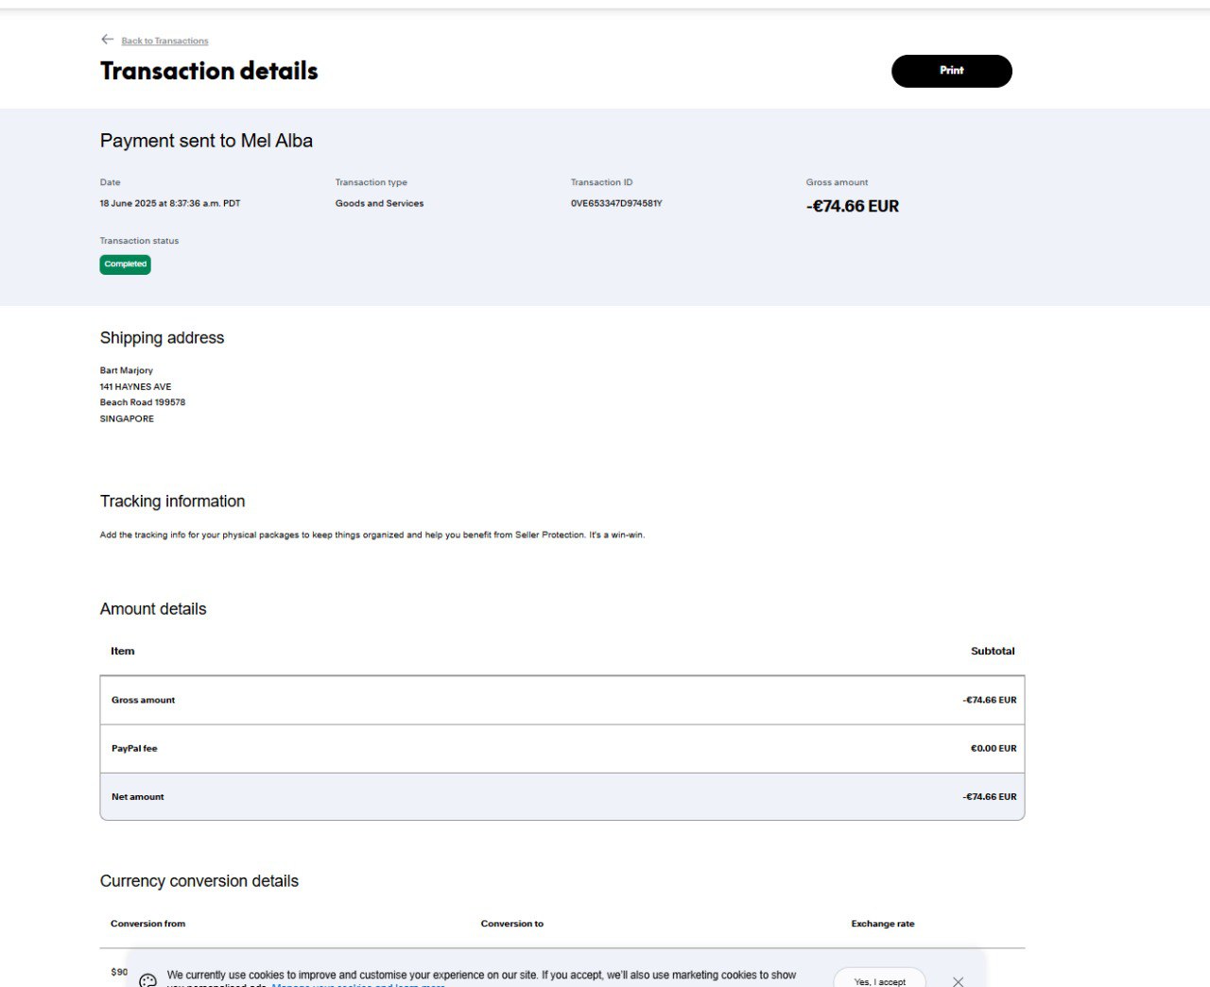
Task: Click the Exchange rate column header
Action: point(882,924)
